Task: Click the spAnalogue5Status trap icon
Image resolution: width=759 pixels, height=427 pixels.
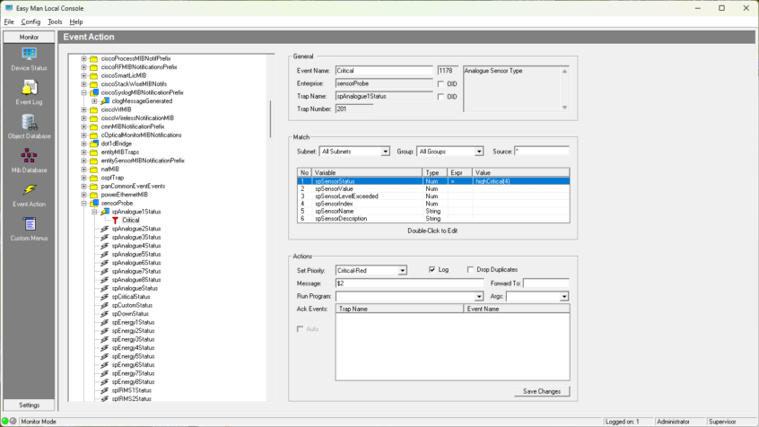Action: (x=105, y=254)
